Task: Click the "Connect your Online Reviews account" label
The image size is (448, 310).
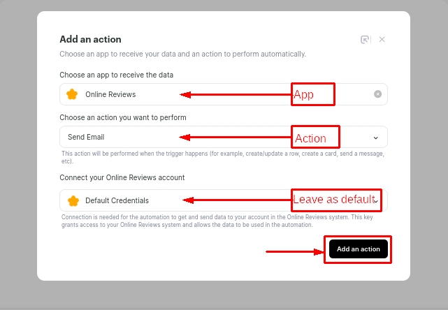Action: click(x=122, y=177)
